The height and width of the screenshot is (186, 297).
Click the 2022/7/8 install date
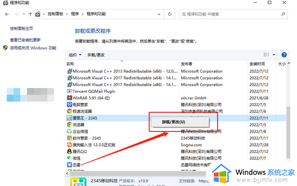[x=258, y=131]
